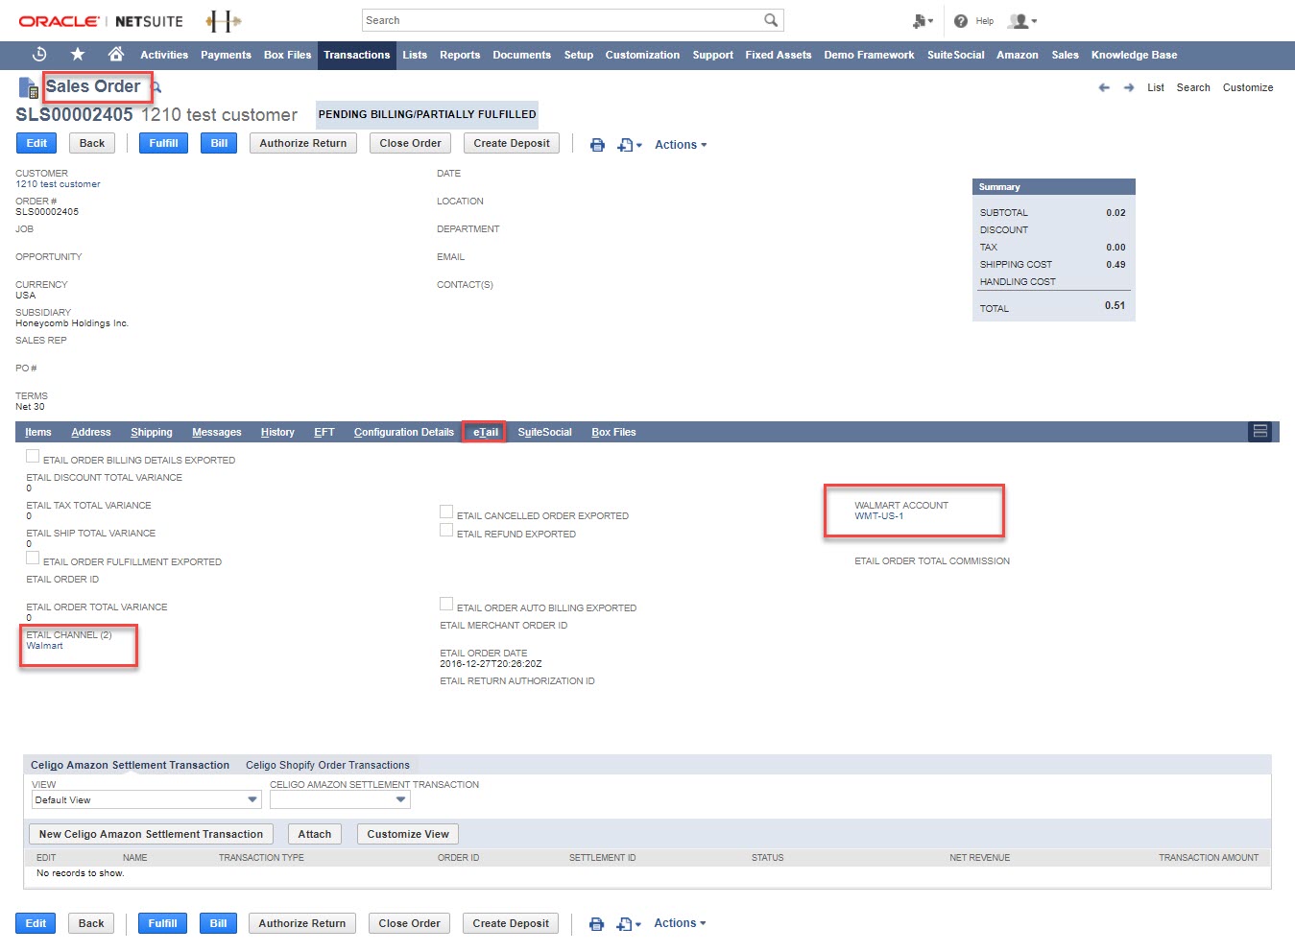Switch to the History subtab
1295x952 pixels.
click(277, 432)
